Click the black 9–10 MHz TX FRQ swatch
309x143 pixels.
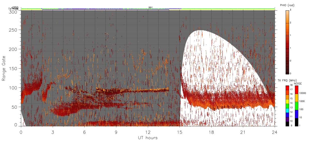pyautogui.click(x=287, y=123)
